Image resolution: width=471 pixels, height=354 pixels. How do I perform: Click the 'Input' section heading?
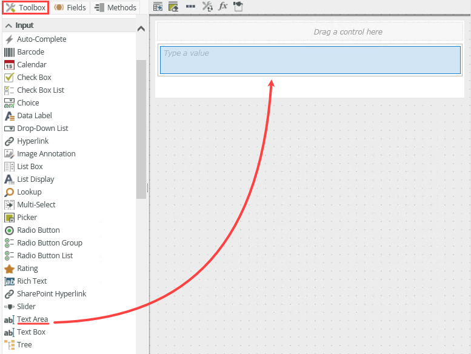point(24,25)
